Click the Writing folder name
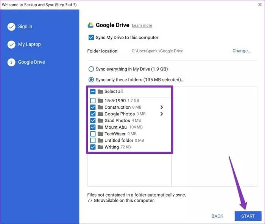 (112, 147)
